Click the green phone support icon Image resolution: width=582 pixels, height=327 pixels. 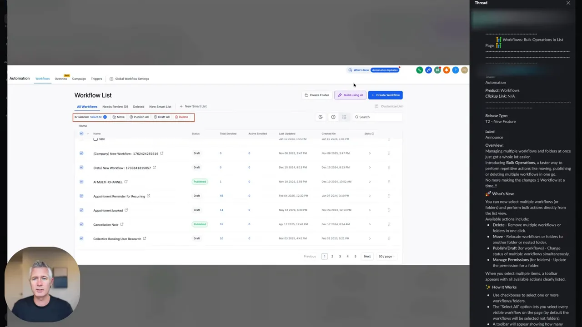(x=420, y=70)
